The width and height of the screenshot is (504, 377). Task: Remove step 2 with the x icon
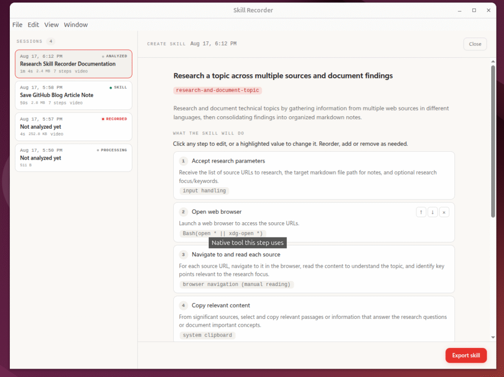coord(444,212)
